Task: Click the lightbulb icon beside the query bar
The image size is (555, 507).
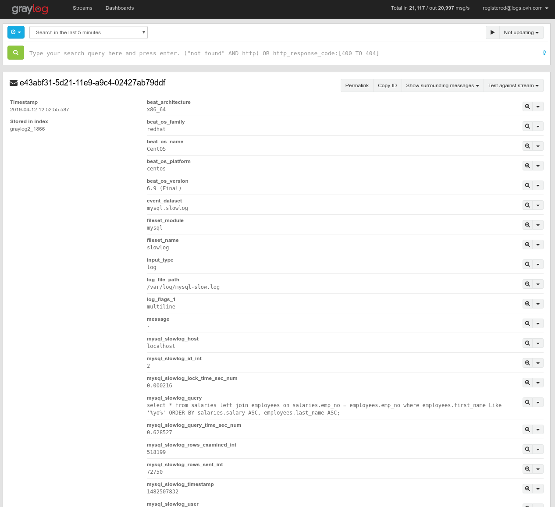Action: [544, 53]
